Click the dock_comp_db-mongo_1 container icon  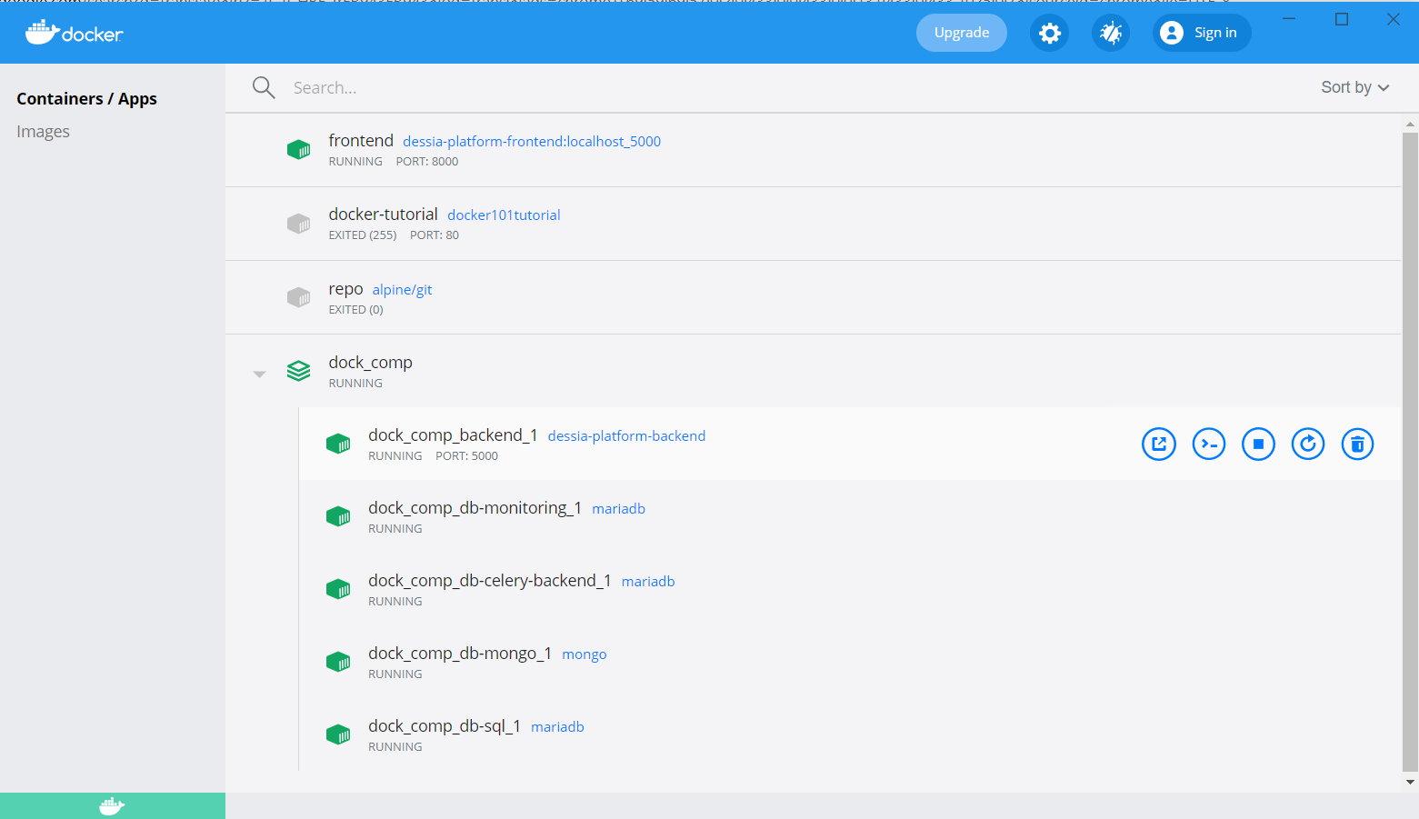point(338,662)
